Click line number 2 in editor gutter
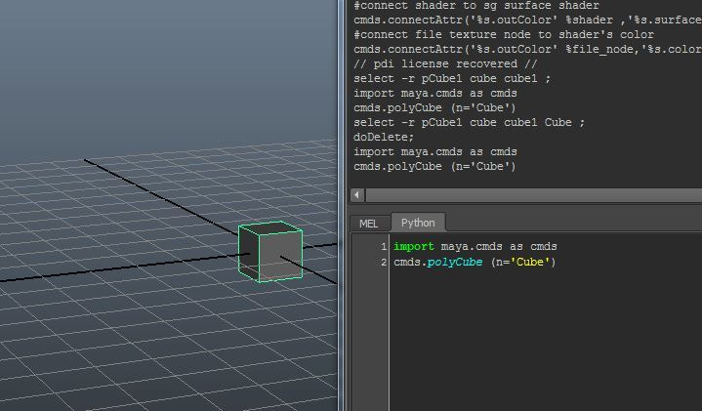 pyautogui.click(x=384, y=262)
